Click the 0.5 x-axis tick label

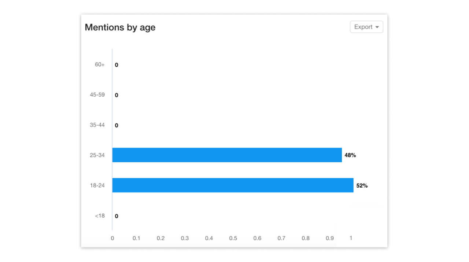pyautogui.click(x=233, y=238)
